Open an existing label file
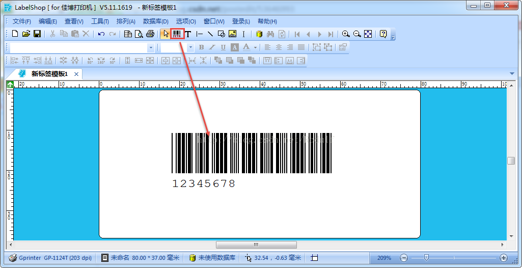522x268 pixels. [x=26, y=34]
